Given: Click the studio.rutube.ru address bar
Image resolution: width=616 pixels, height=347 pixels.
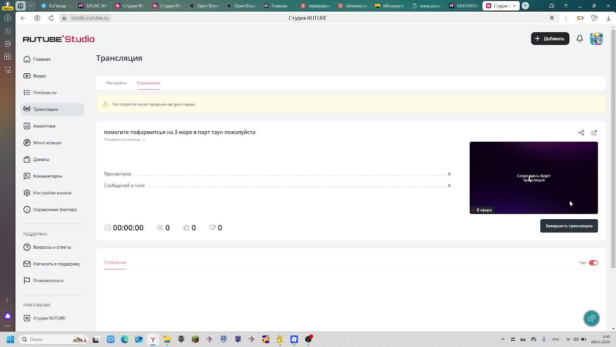Looking at the screenshot, I should tap(90, 18).
